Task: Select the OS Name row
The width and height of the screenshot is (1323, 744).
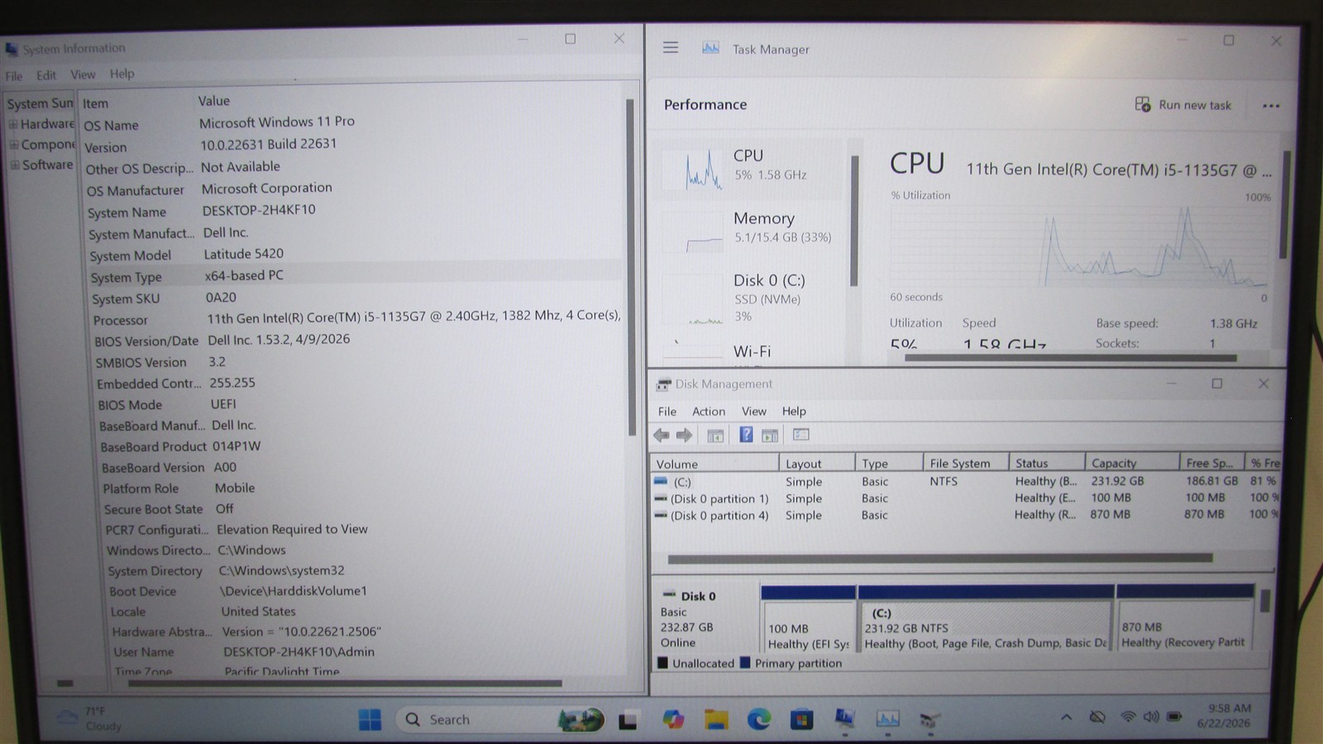Action: [x=352, y=123]
